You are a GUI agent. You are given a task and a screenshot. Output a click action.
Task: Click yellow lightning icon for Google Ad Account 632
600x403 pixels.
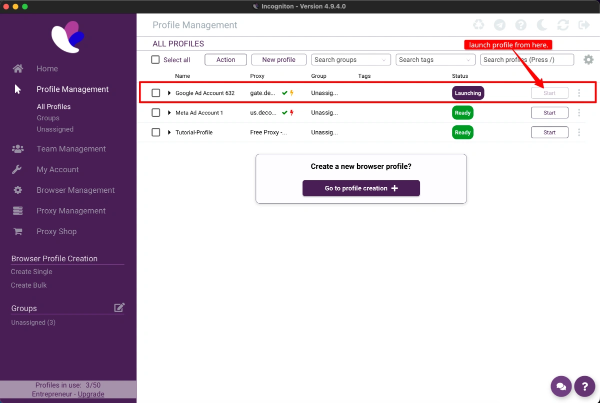point(292,93)
